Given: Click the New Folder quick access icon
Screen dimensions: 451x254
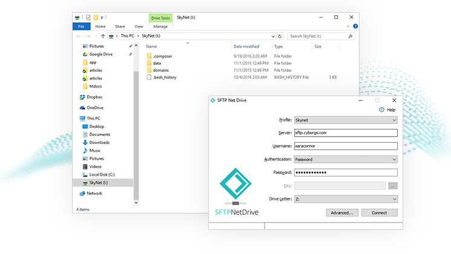Looking at the screenshot, I should [x=96, y=18].
